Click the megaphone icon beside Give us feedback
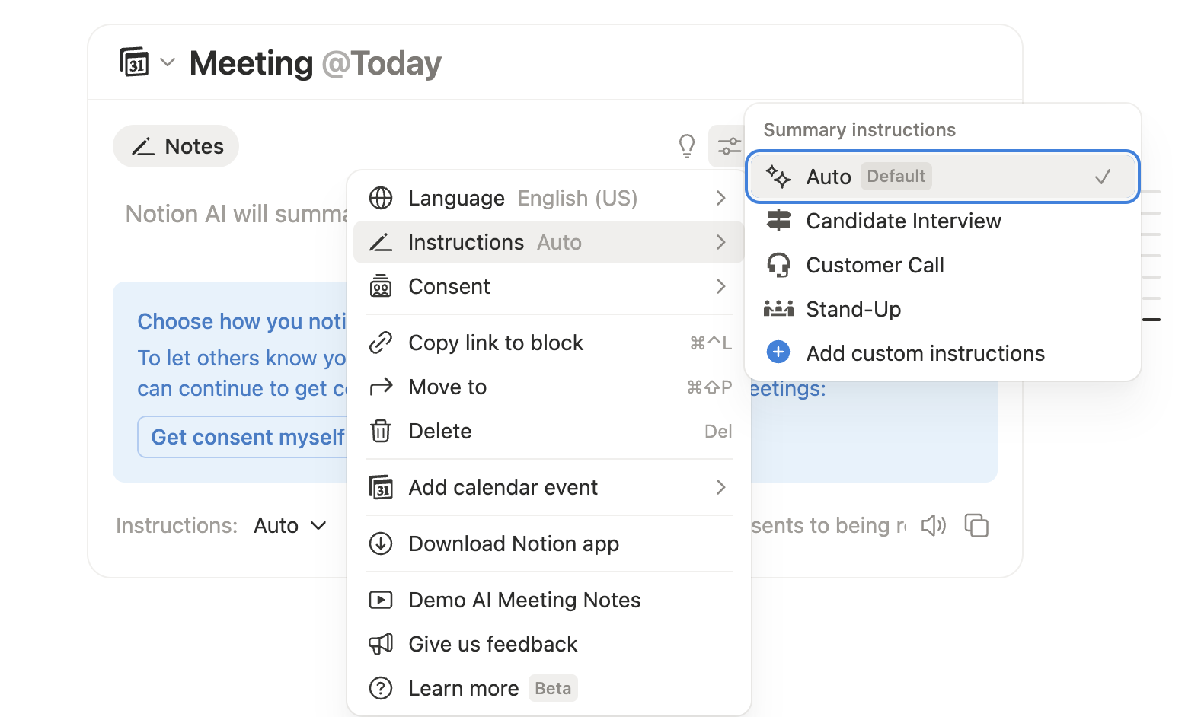 click(381, 644)
